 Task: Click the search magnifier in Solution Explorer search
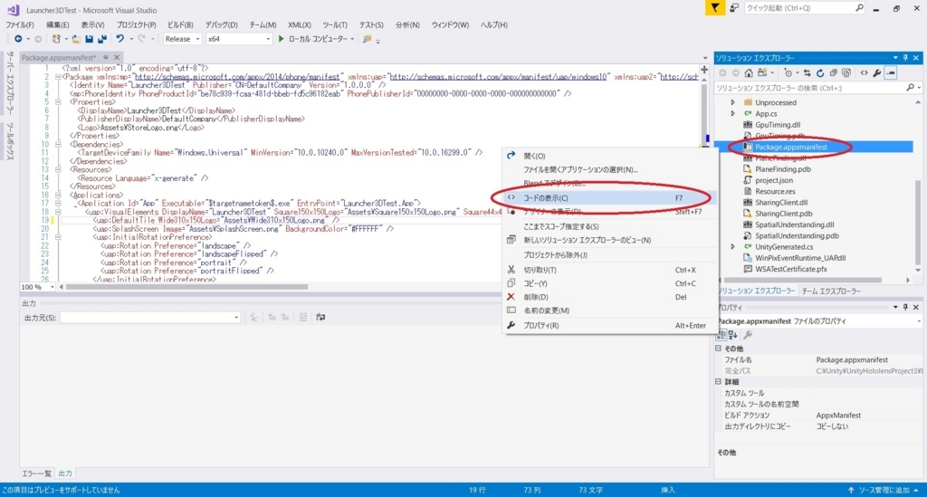(910, 88)
